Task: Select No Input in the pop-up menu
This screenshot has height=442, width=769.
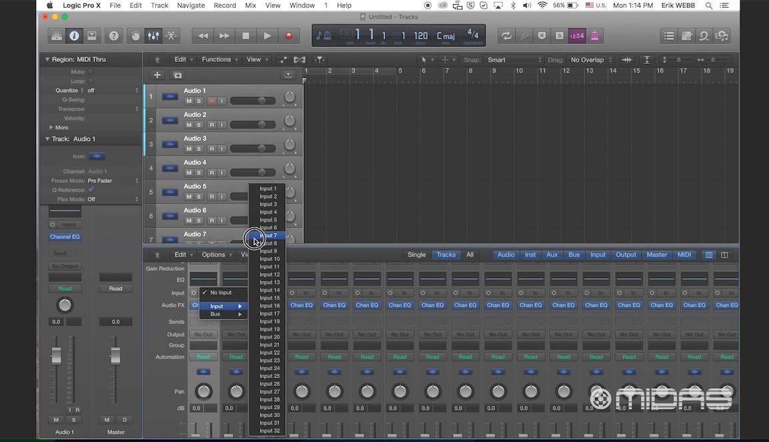Action: click(223, 292)
